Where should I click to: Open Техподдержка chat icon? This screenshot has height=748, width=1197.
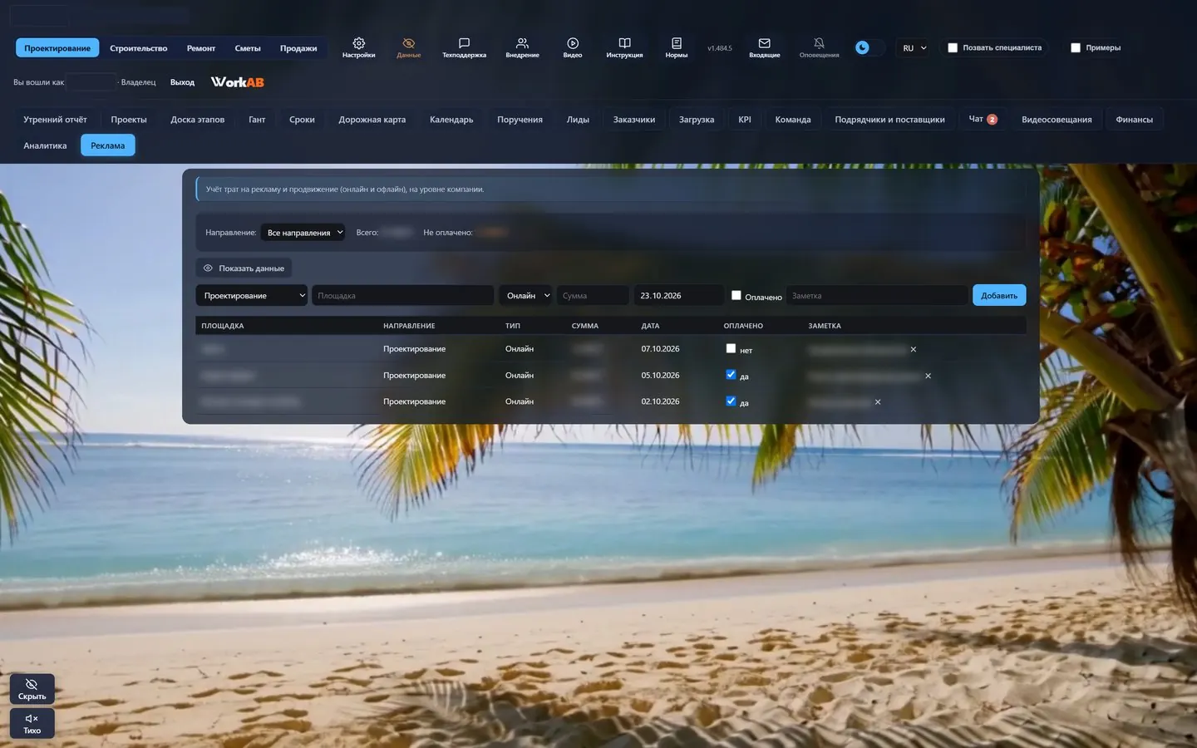coord(464,47)
